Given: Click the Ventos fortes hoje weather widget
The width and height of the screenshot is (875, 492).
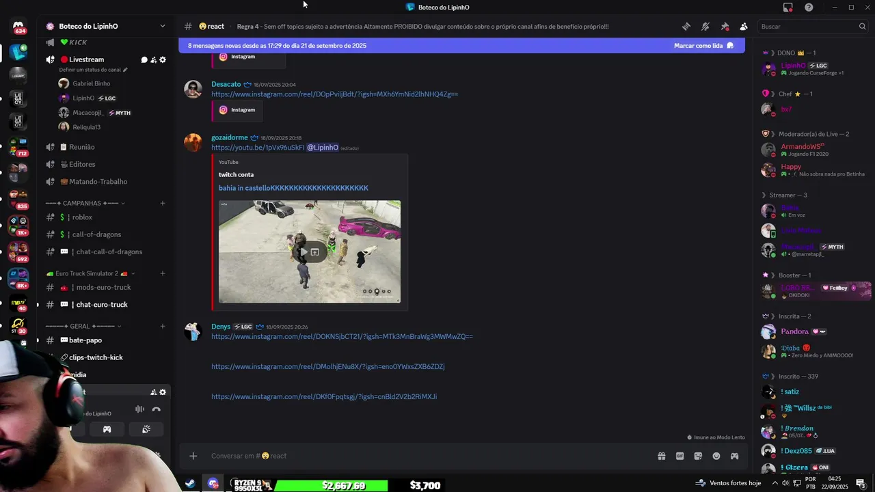Looking at the screenshot, I should tap(729, 483).
